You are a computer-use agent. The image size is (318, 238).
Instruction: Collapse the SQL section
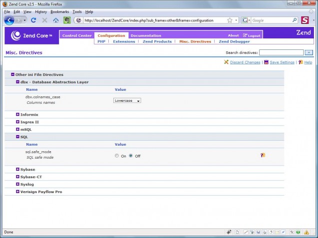coord(17,137)
